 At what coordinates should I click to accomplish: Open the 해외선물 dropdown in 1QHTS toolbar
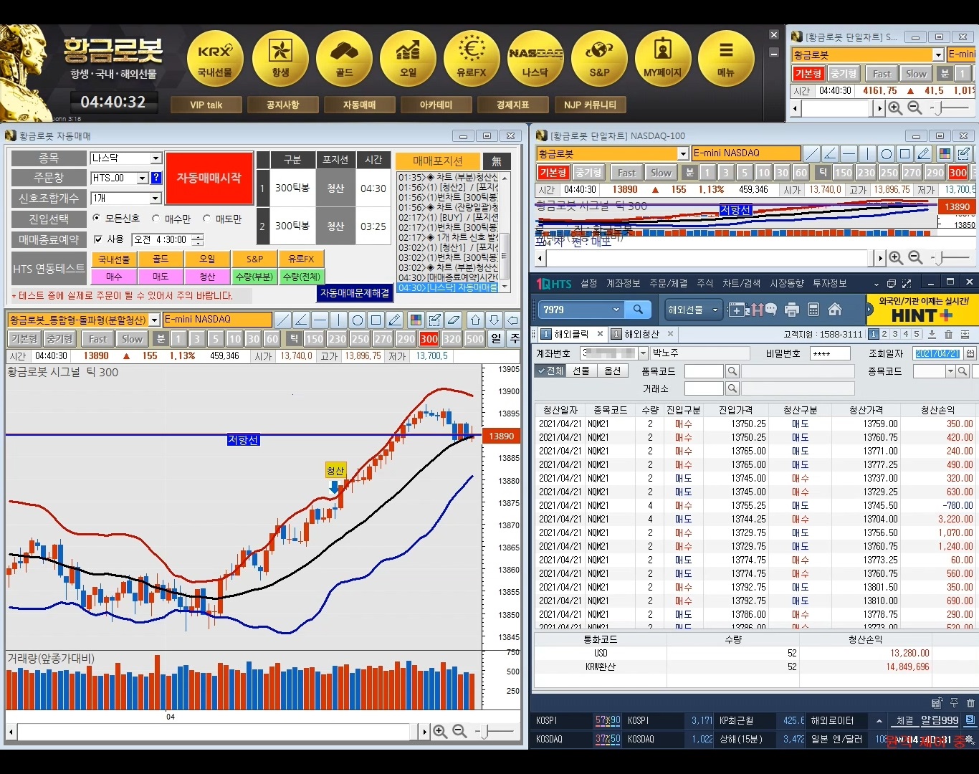(692, 310)
